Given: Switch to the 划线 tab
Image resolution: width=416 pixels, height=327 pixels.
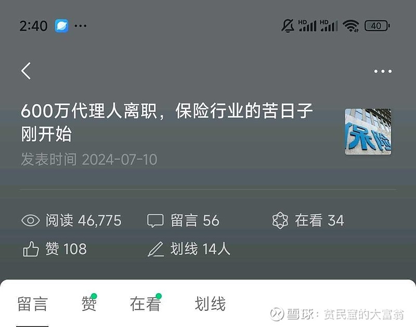Looking at the screenshot, I should pos(210,304).
